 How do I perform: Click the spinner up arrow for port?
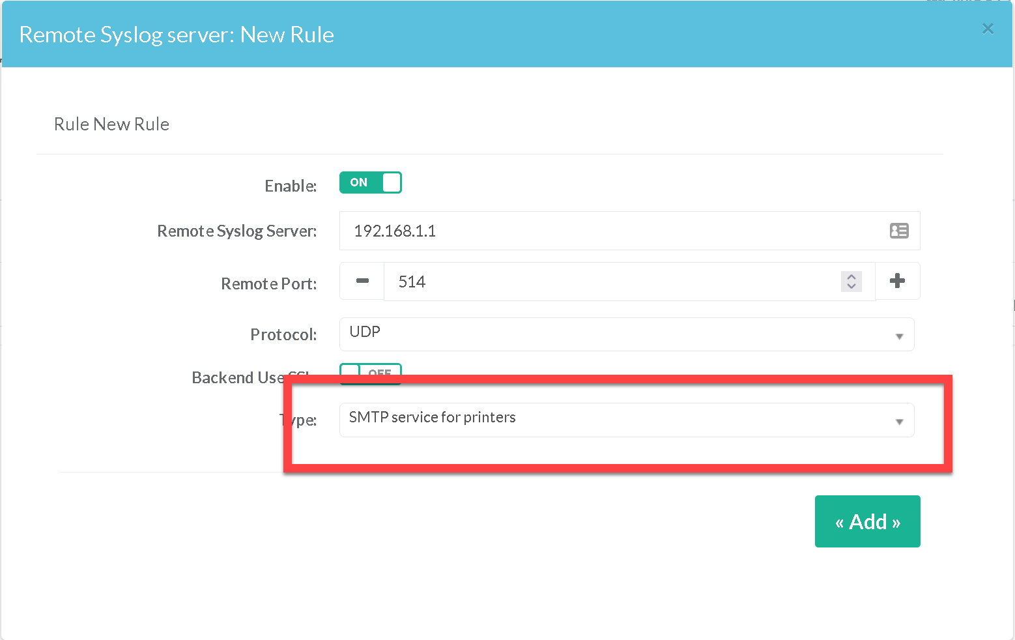(x=851, y=276)
